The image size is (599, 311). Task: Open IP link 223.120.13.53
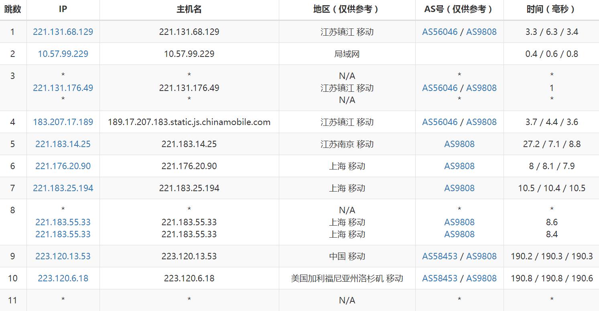tap(63, 256)
